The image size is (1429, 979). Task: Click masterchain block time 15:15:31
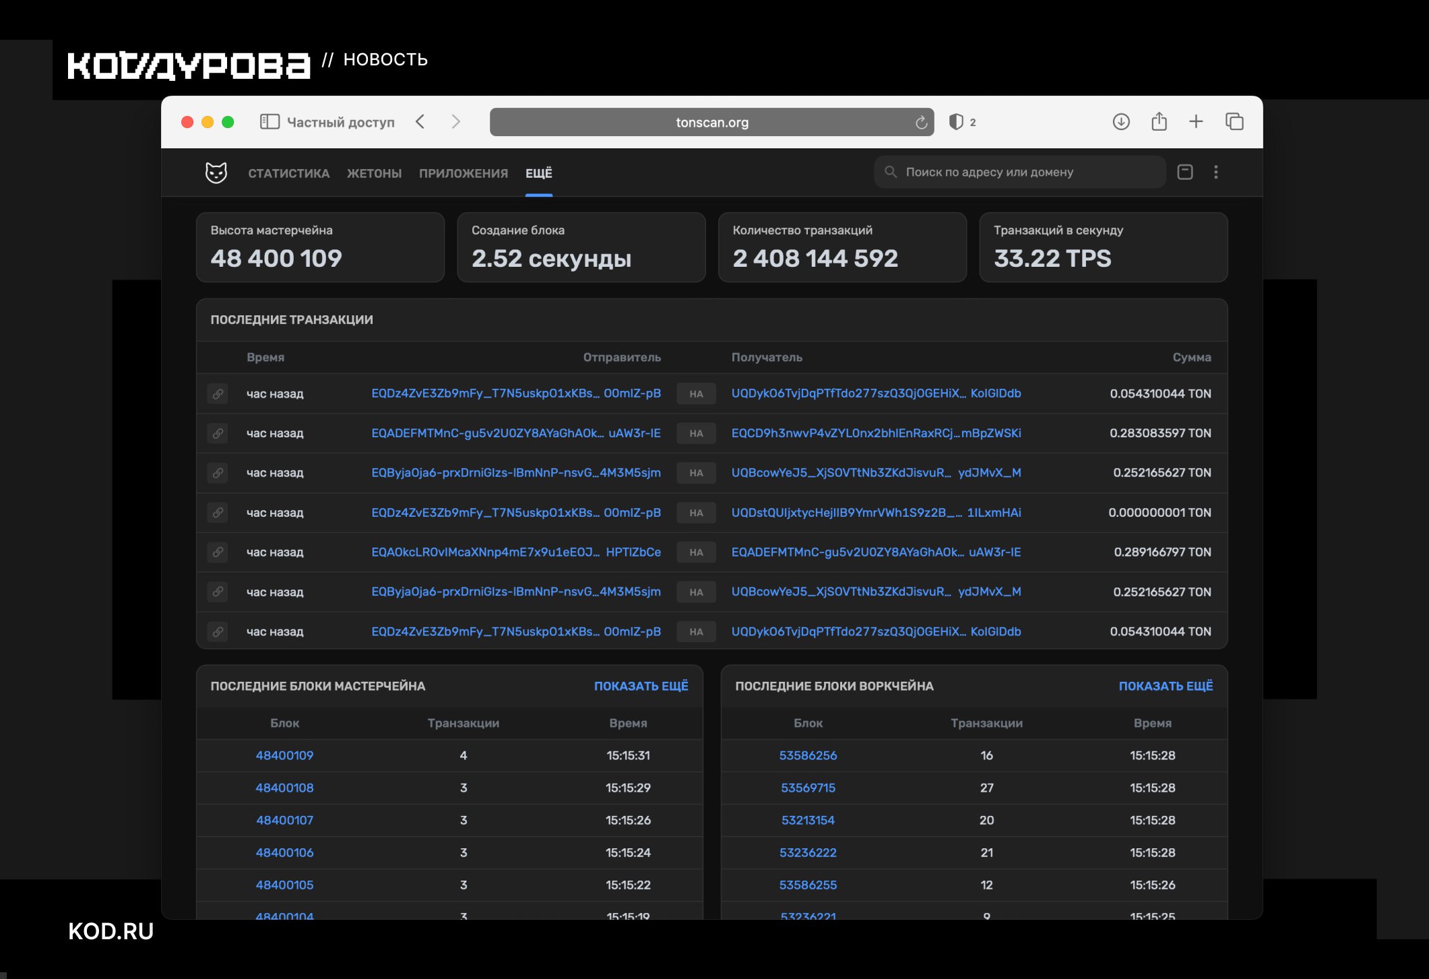coord(628,755)
